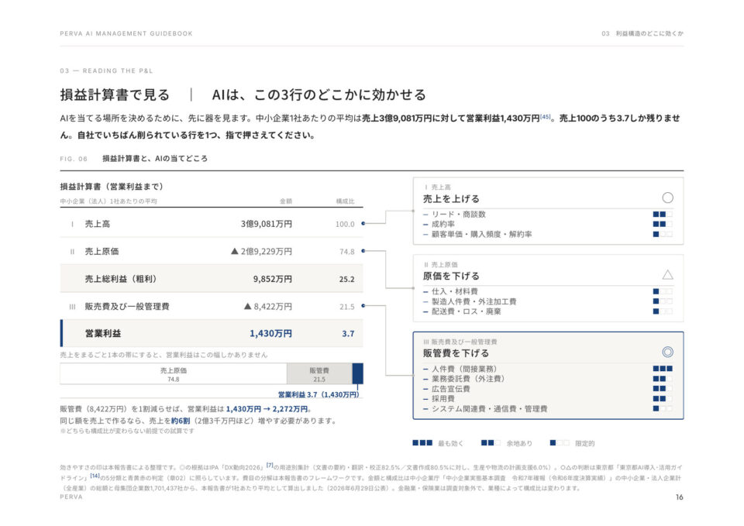Open footnote citation link [14]

(95, 476)
